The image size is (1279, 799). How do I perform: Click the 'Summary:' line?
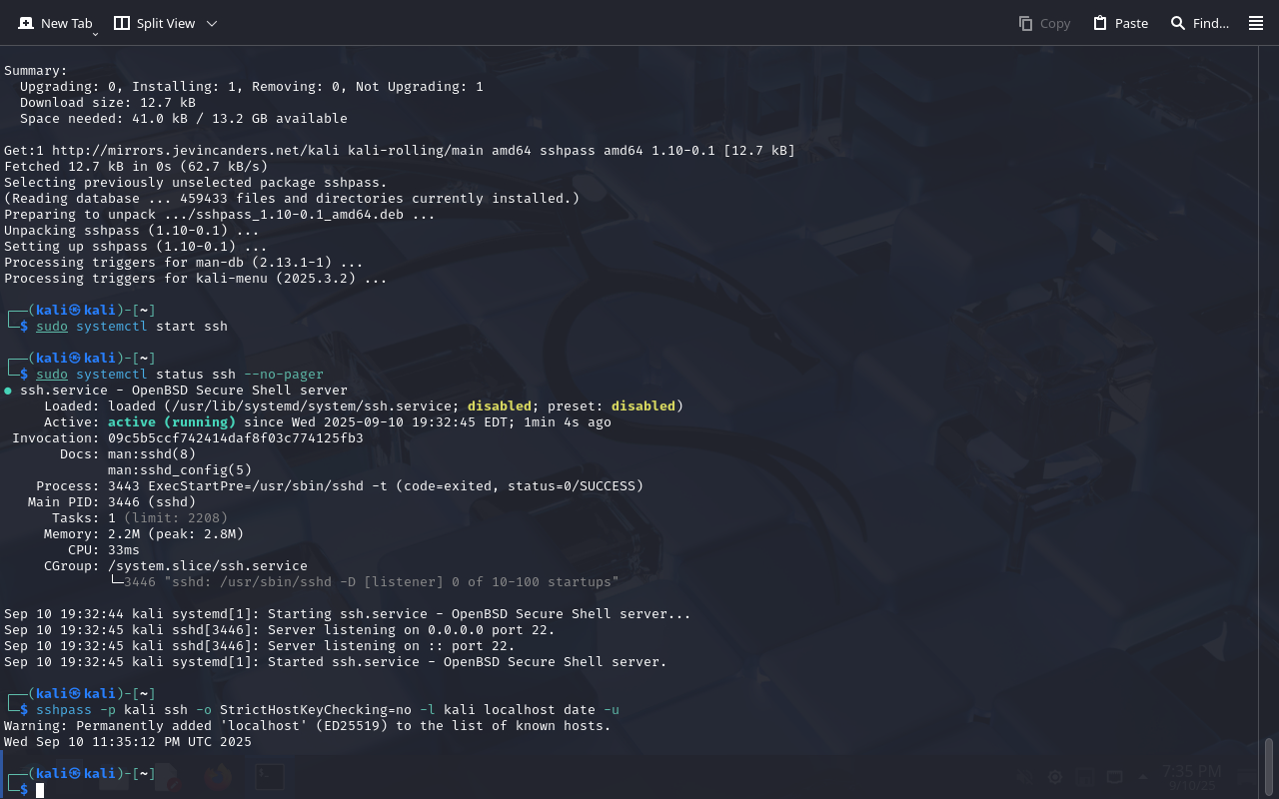36,71
